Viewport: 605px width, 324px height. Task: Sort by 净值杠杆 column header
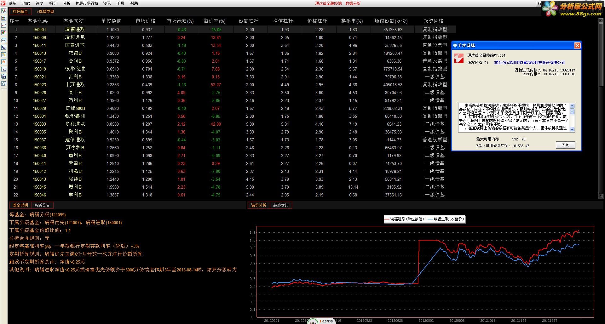pos(283,21)
